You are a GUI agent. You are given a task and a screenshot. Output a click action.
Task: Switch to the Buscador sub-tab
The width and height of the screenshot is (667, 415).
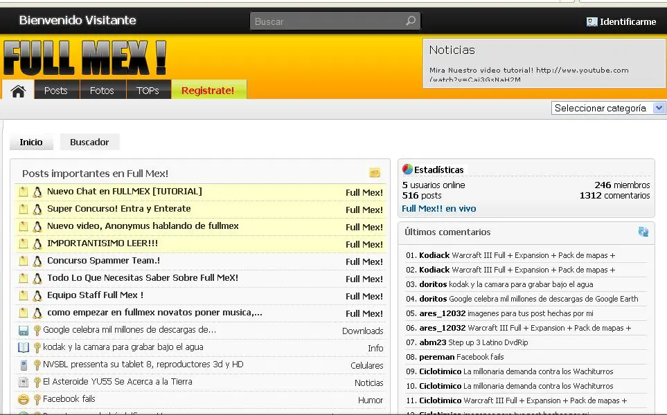[89, 142]
